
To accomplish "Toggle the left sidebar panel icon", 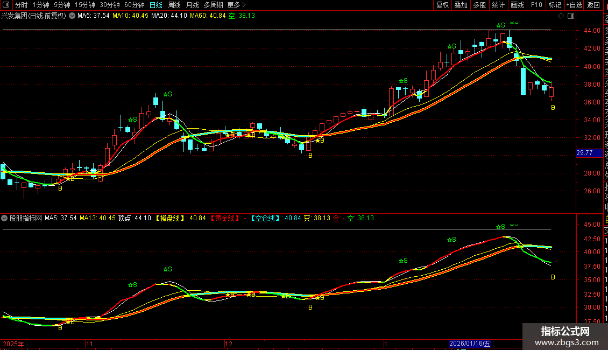I will [x=6, y=5].
